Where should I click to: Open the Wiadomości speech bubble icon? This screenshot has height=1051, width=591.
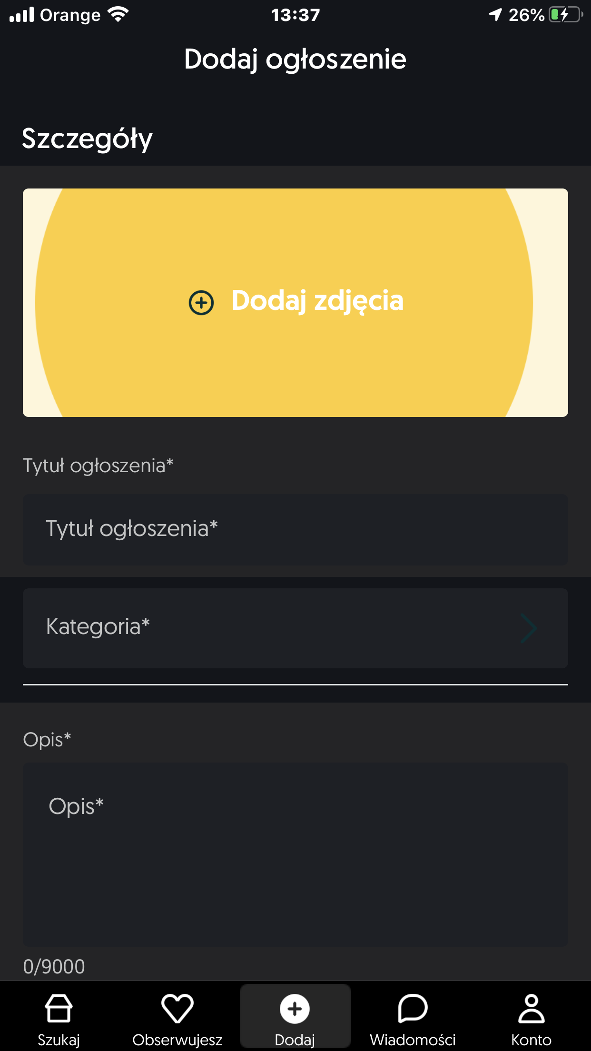413,1008
